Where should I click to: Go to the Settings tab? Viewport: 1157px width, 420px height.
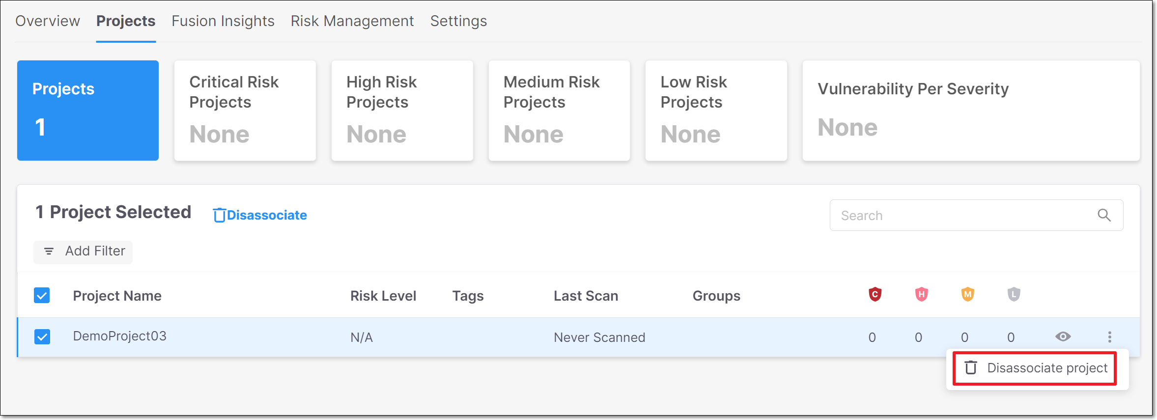click(458, 21)
